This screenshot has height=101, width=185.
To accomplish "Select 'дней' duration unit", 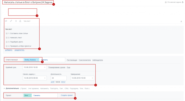I will tap(53, 82).
